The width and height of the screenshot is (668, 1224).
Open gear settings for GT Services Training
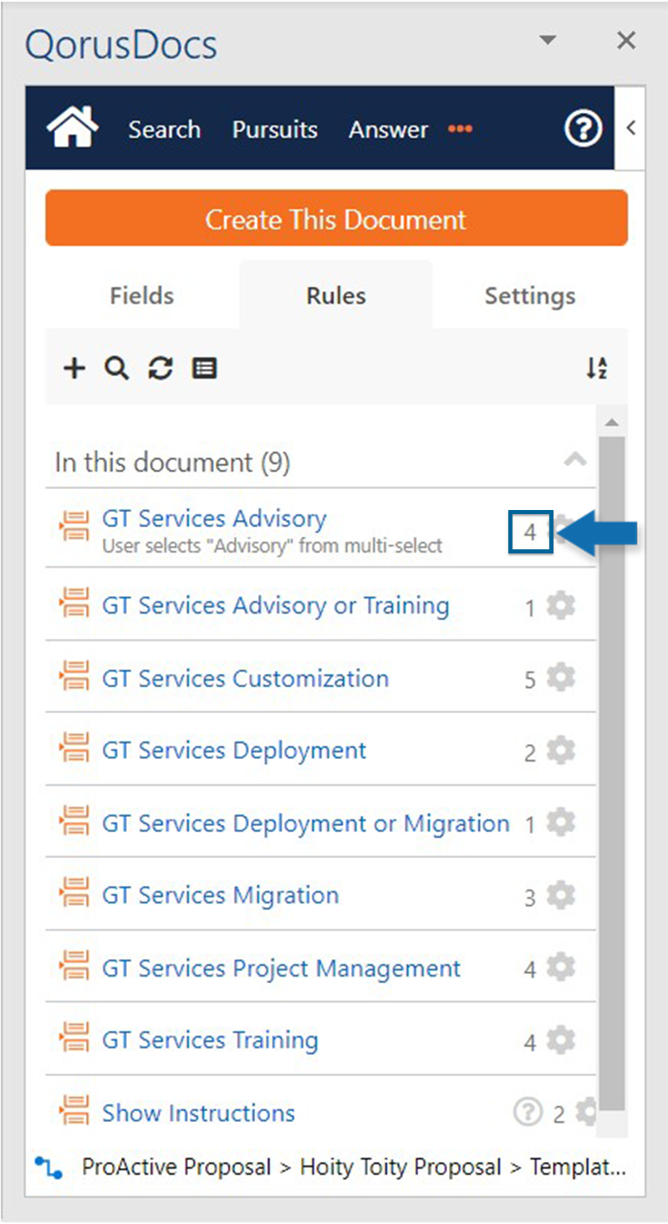tap(560, 1041)
